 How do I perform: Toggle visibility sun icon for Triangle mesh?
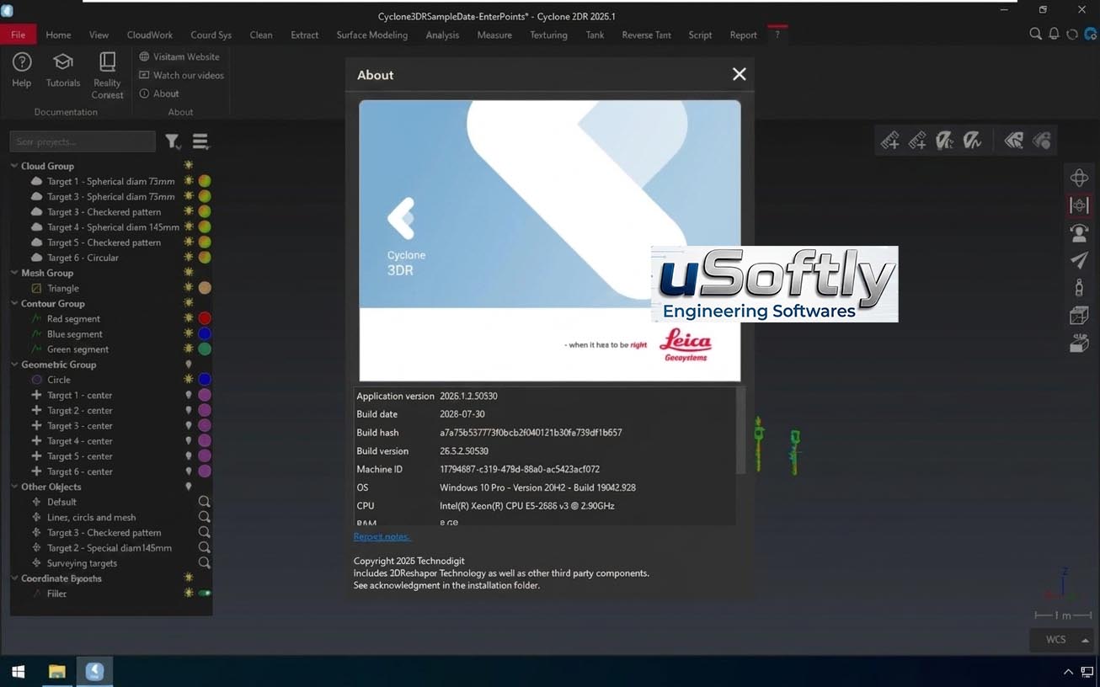coord(189,288)
